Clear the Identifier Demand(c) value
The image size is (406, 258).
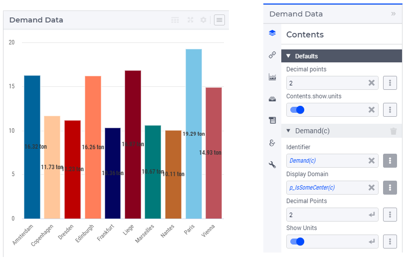(x=371, y=161)
